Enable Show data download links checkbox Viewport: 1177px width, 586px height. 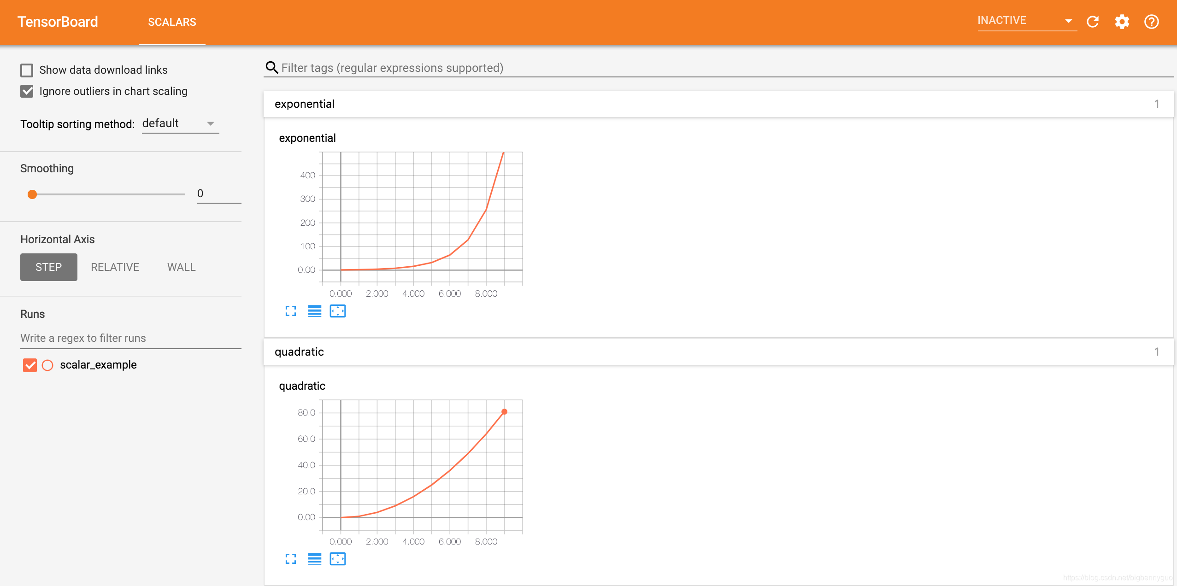pos(27,70)
